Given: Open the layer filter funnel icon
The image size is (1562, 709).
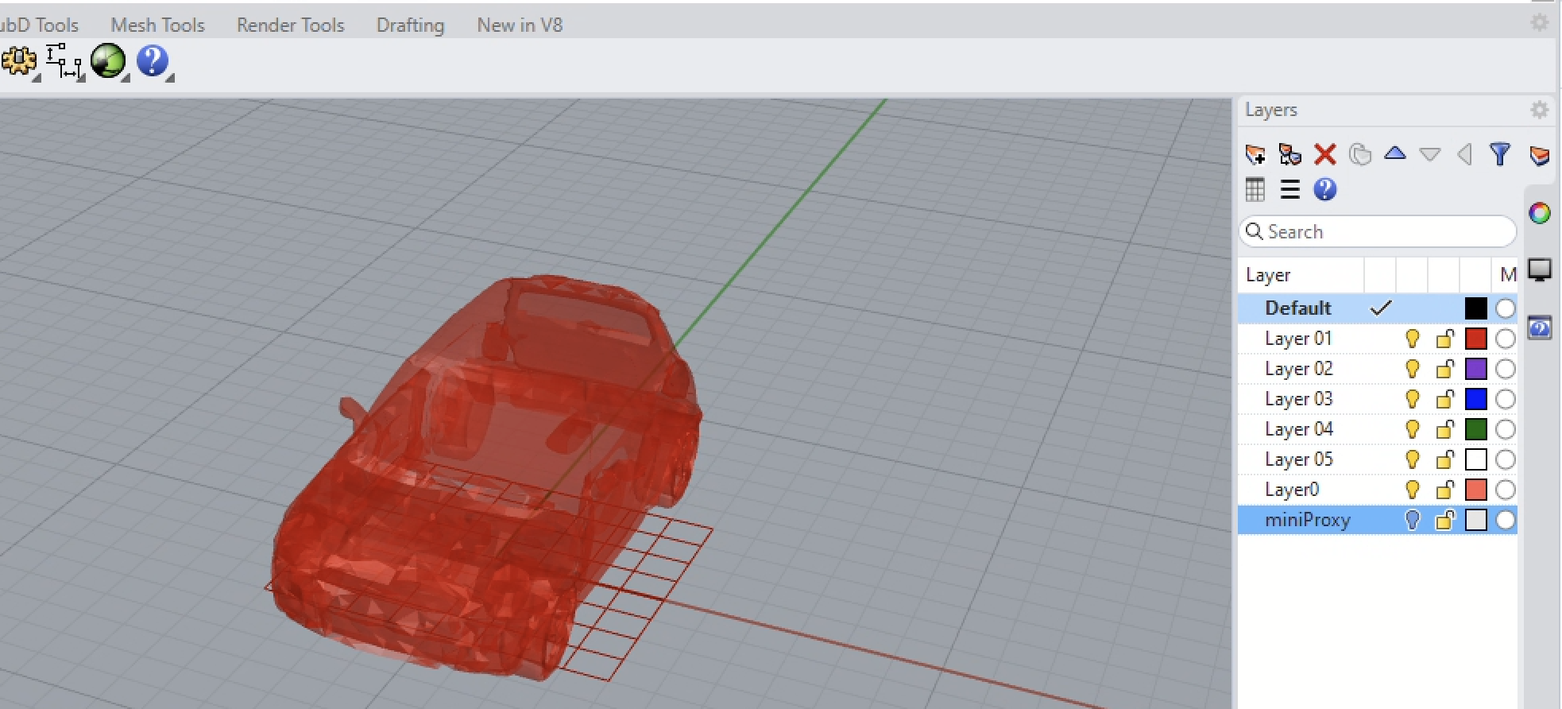Looking at the screenshot, I should (x=1500, y=153).
